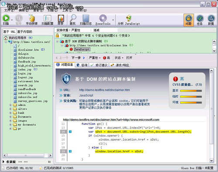Toggle the Issues view lock button

pos(188,20)
